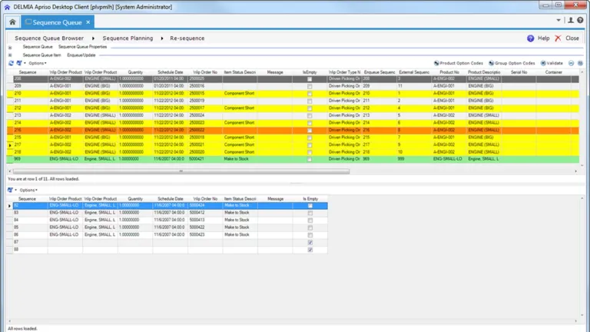Click the red X Close icon

pyautogui.click(x=559, y=38)
